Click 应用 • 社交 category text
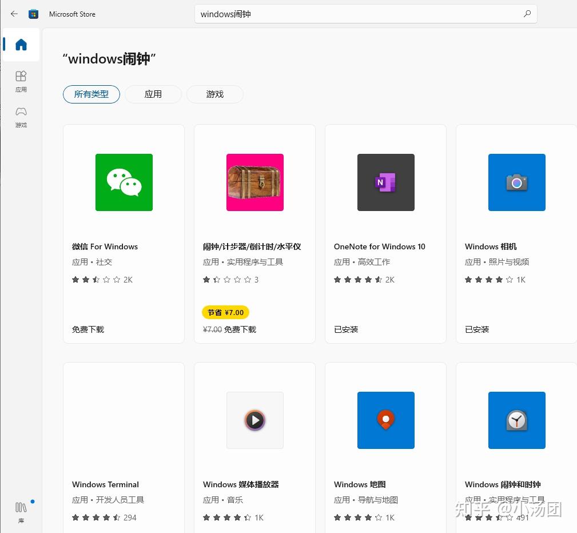Viewport: 577px width, 533px height. (x=92, y=262)
